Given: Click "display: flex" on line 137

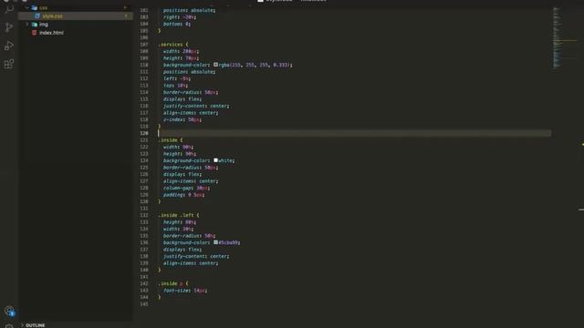Looking at the screenshot, I should point(182,250).
